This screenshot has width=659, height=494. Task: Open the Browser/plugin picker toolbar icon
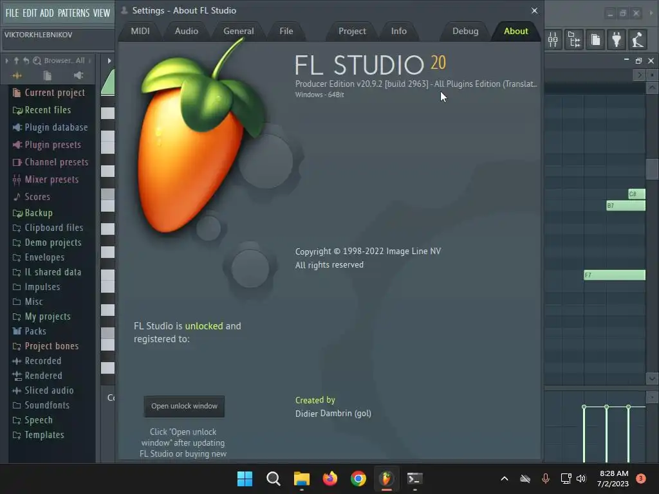[574, 40]
